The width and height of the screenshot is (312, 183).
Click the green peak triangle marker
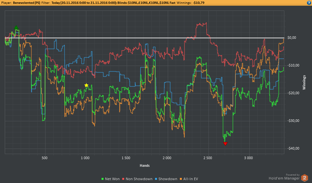coord(16,28)
